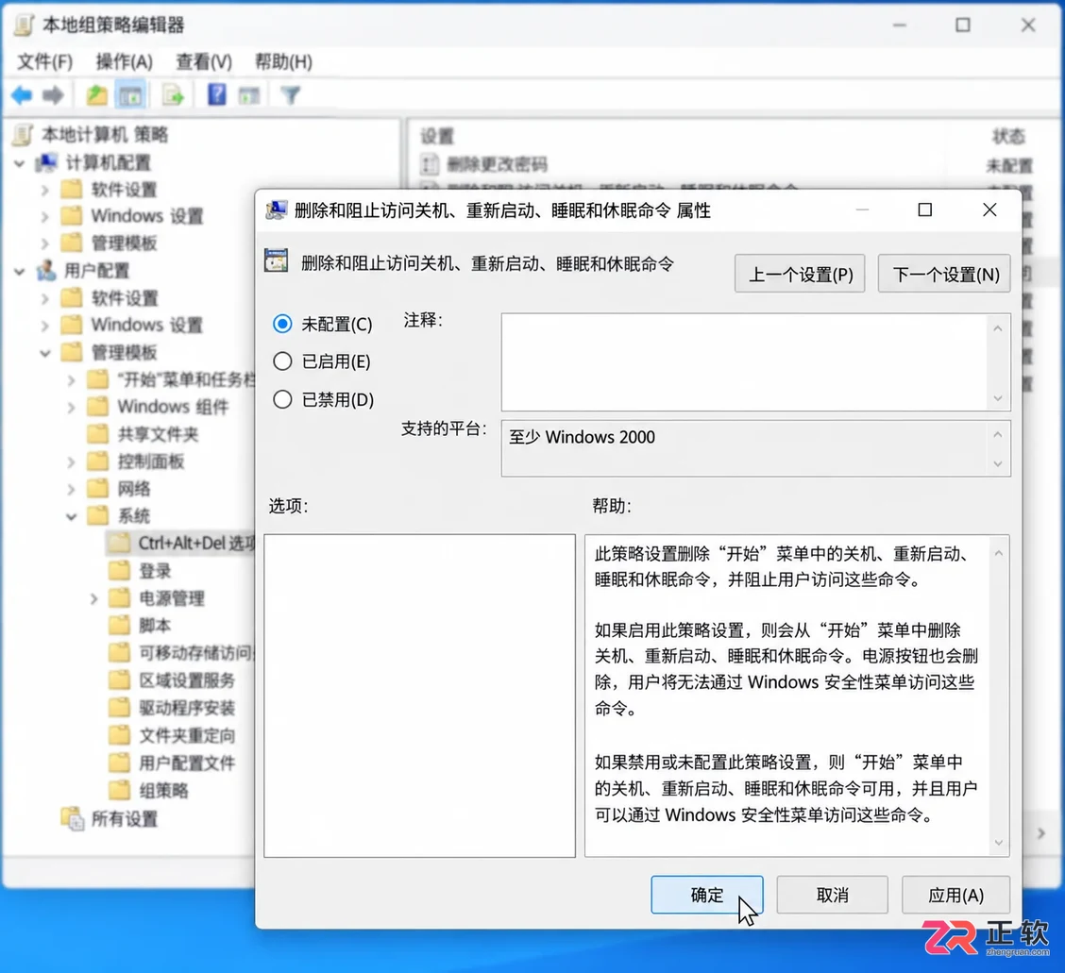Click the 设置 column header
This screenshot has width=1065, height=973.
pos(437,137)
